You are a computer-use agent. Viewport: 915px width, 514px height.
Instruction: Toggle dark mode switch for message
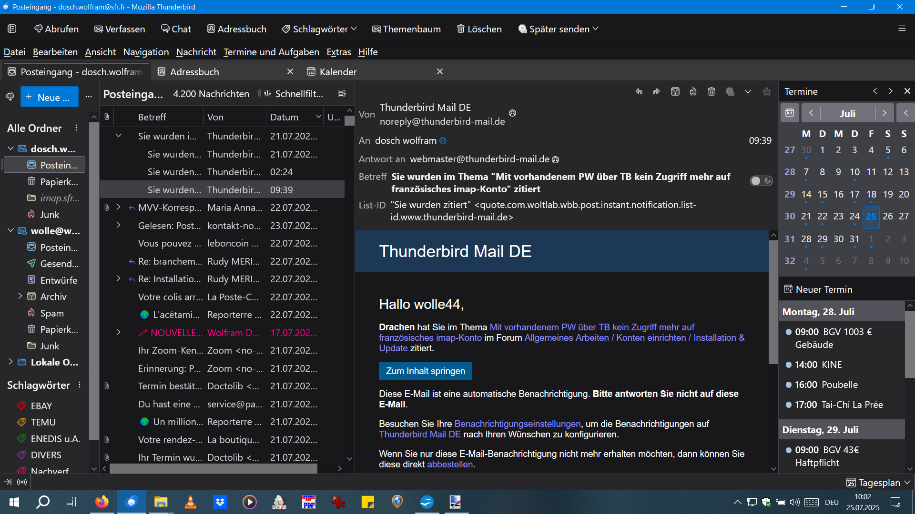(761, 181)
